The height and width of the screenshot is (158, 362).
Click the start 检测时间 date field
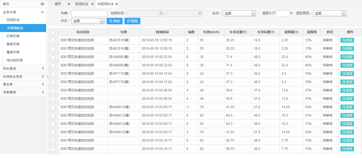(146, 13)
